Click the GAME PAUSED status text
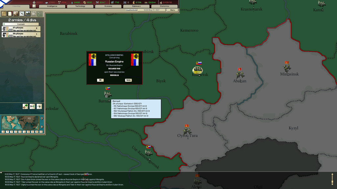Viewport: 337px width, 189px height. click(x=131, y=10)
